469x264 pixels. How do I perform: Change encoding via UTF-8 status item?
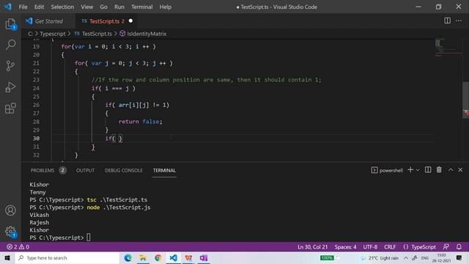pyautogui.click(x=370, y=247)
